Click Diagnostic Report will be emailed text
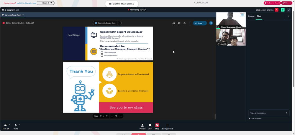 click(x=133, y=74)
